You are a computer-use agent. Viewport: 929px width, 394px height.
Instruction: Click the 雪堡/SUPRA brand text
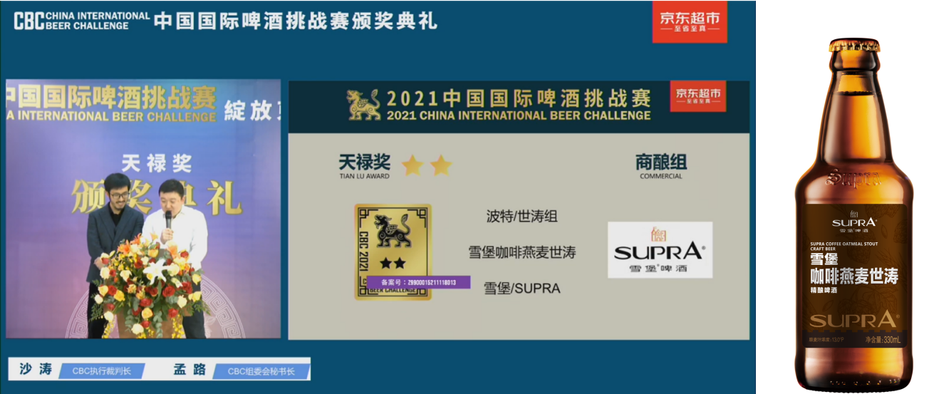point(521,288)
